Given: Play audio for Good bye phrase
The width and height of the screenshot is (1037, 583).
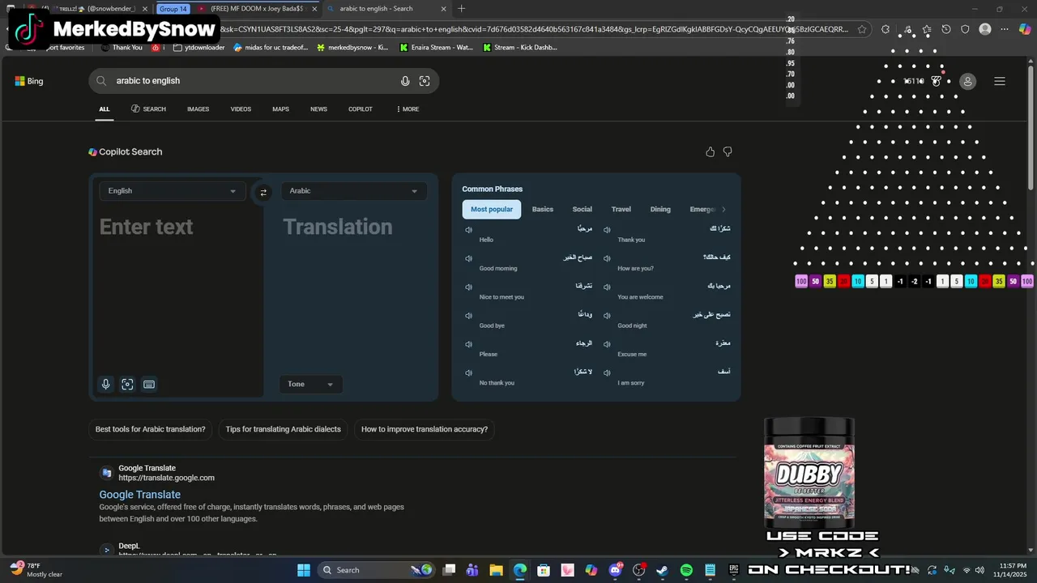Looking at the screenshot, I should pos(468,316).
